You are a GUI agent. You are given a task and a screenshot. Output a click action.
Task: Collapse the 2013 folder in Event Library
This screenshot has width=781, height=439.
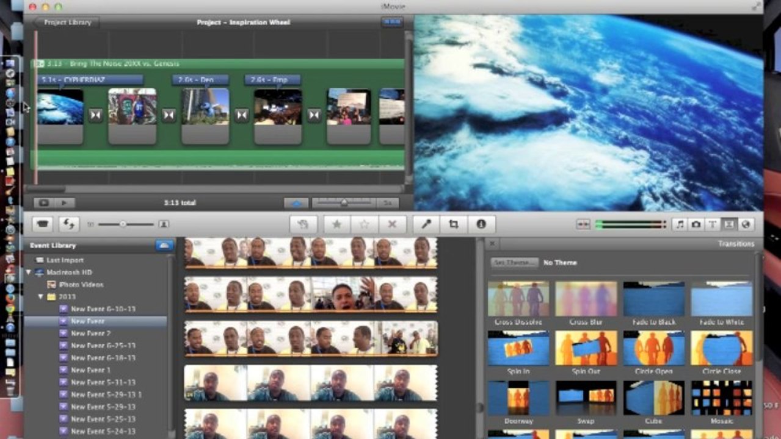pos(41,297)
